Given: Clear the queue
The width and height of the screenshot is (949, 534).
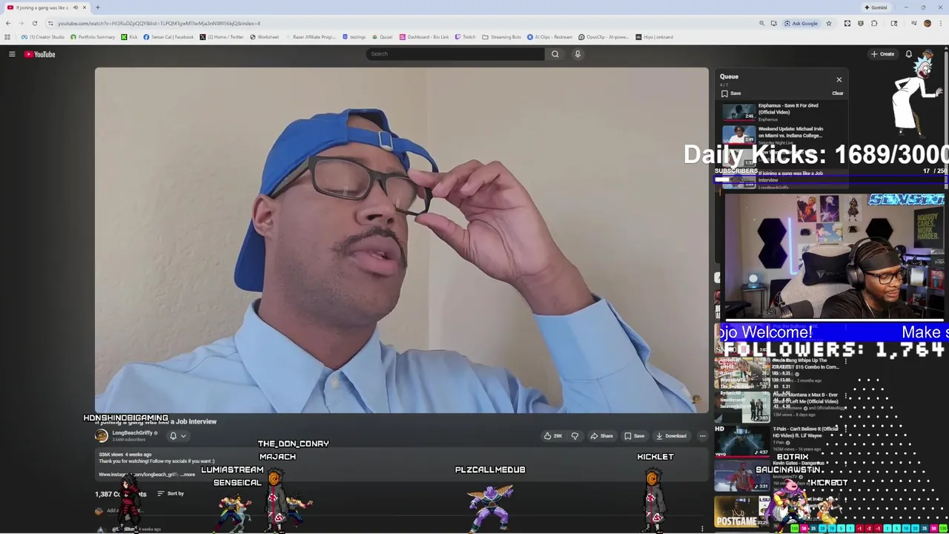Looking at the screenshot, I should click(x=838, y=93).
